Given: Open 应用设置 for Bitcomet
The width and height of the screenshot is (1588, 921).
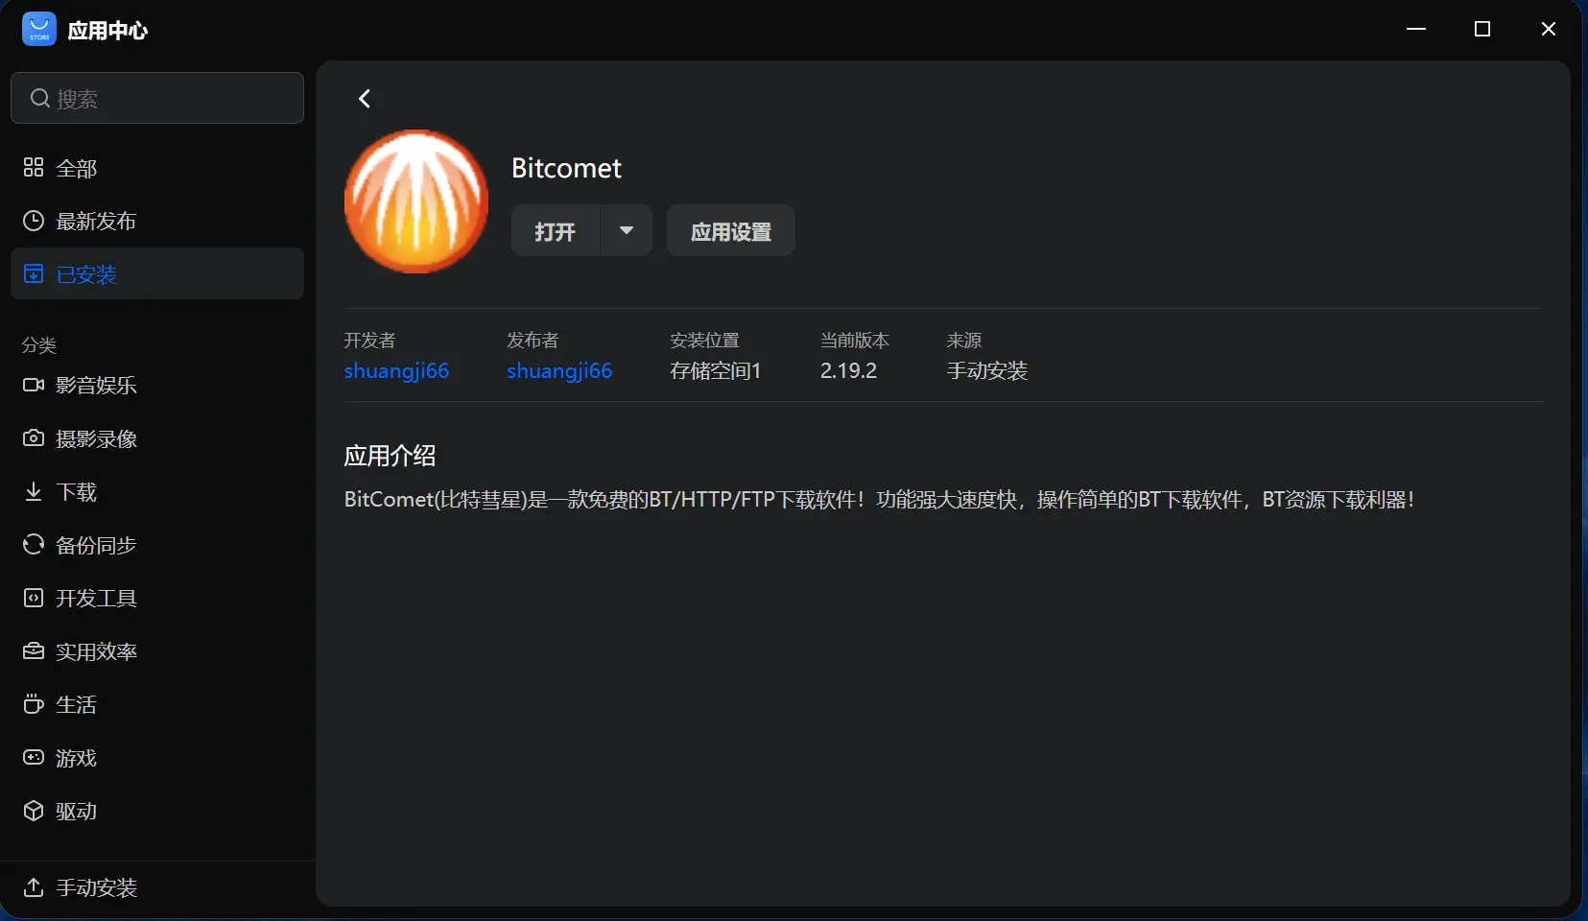Looking at the screenshot, I should [730, 230].
